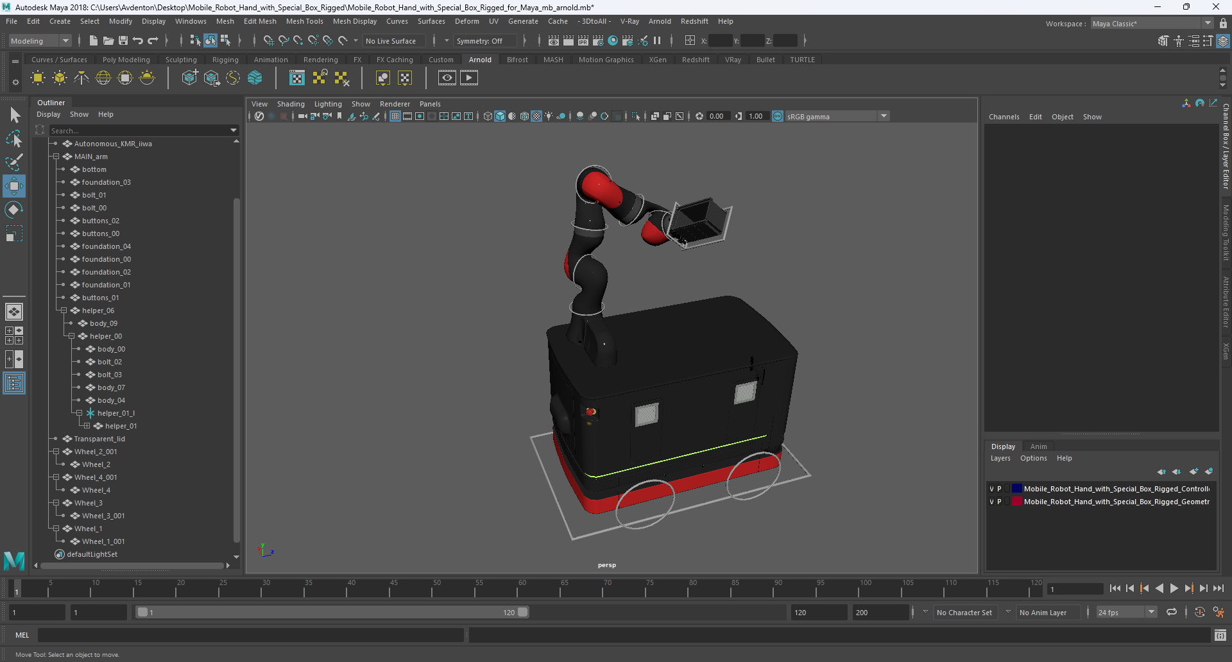Toggle the loop playback icon

click(1172, 612)
